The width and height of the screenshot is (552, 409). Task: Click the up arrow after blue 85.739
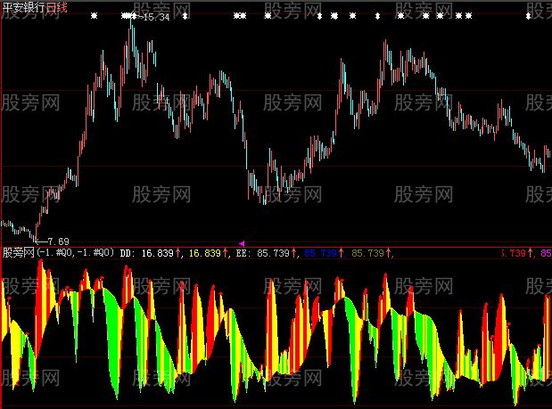pyautogui.click(x=343, y=253)
